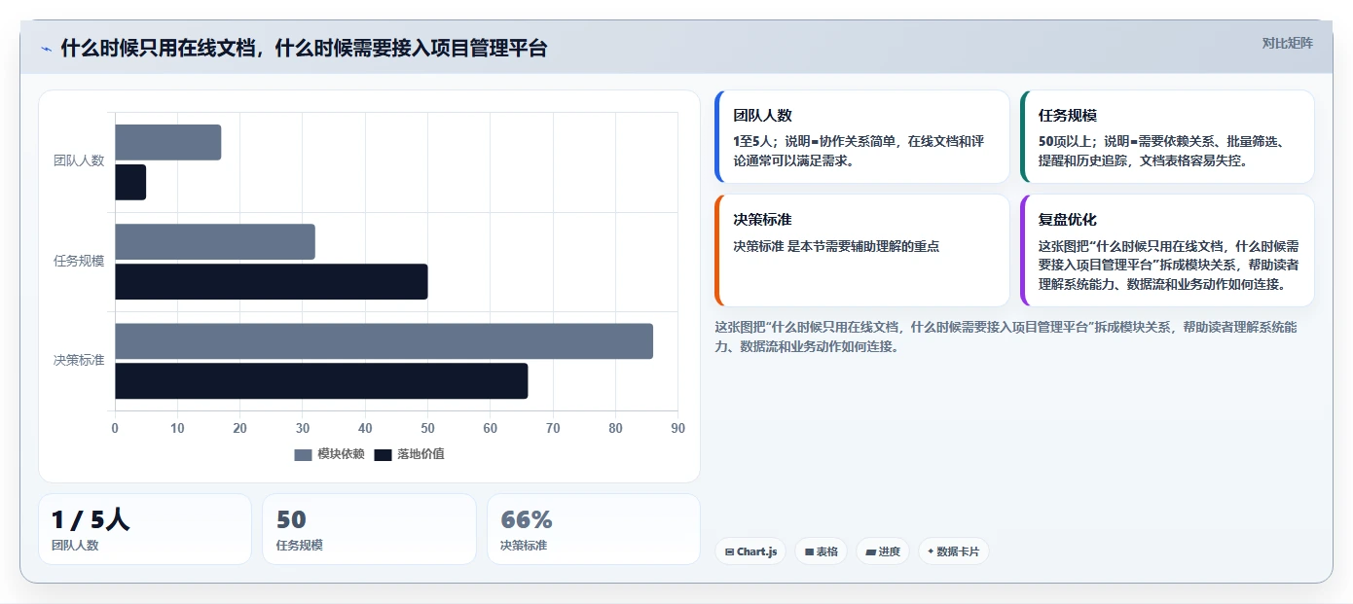The image size is (1353, 604).
Task: Click the 团队人数 caption under 1 / 5人
Action: 75,546
